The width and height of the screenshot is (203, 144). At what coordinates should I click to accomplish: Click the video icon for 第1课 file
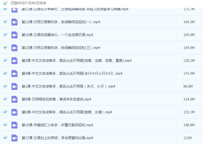[14, 86]
